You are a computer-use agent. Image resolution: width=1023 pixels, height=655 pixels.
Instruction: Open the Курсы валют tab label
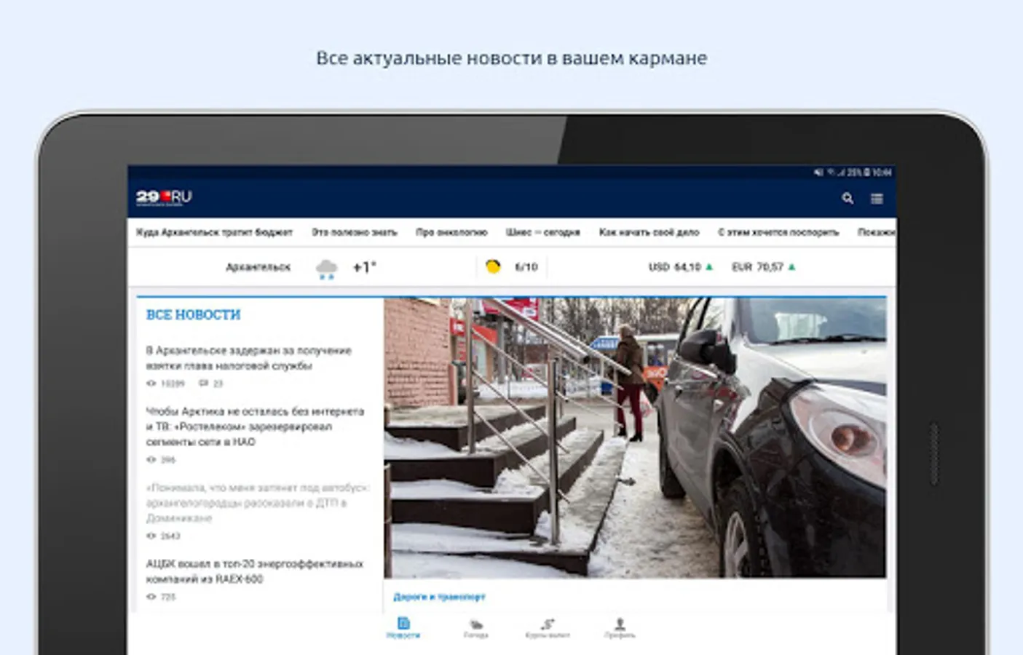[x=548, y=635]
